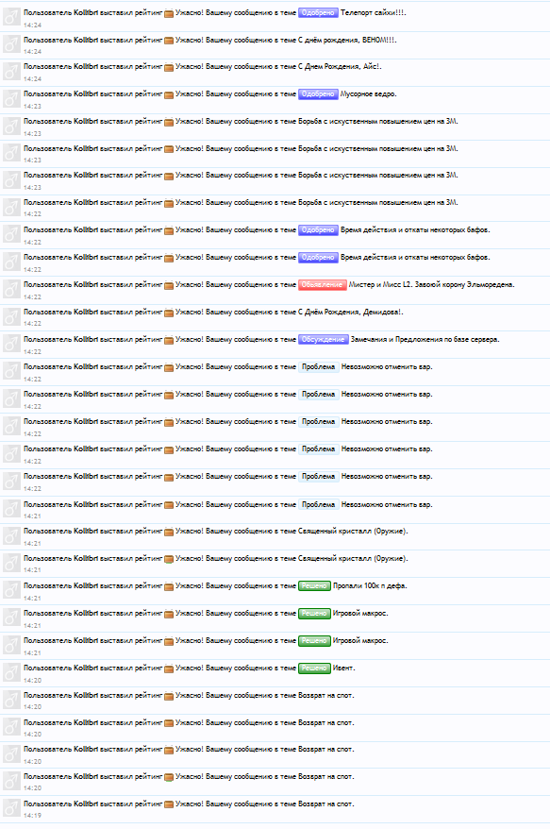550x829 pixels.
Task: Click the Ужасно rating icon in the Айс birthday row
Action: (169, 67)
